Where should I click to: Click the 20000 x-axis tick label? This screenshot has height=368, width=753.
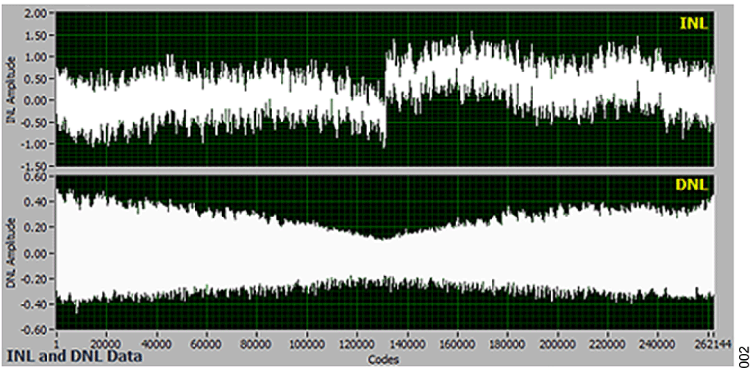pyautogui.click(x=105, y=344)
